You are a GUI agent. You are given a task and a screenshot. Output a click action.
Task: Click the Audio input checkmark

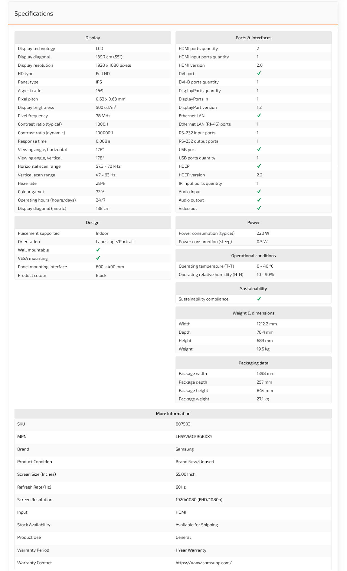click(259, 191)
